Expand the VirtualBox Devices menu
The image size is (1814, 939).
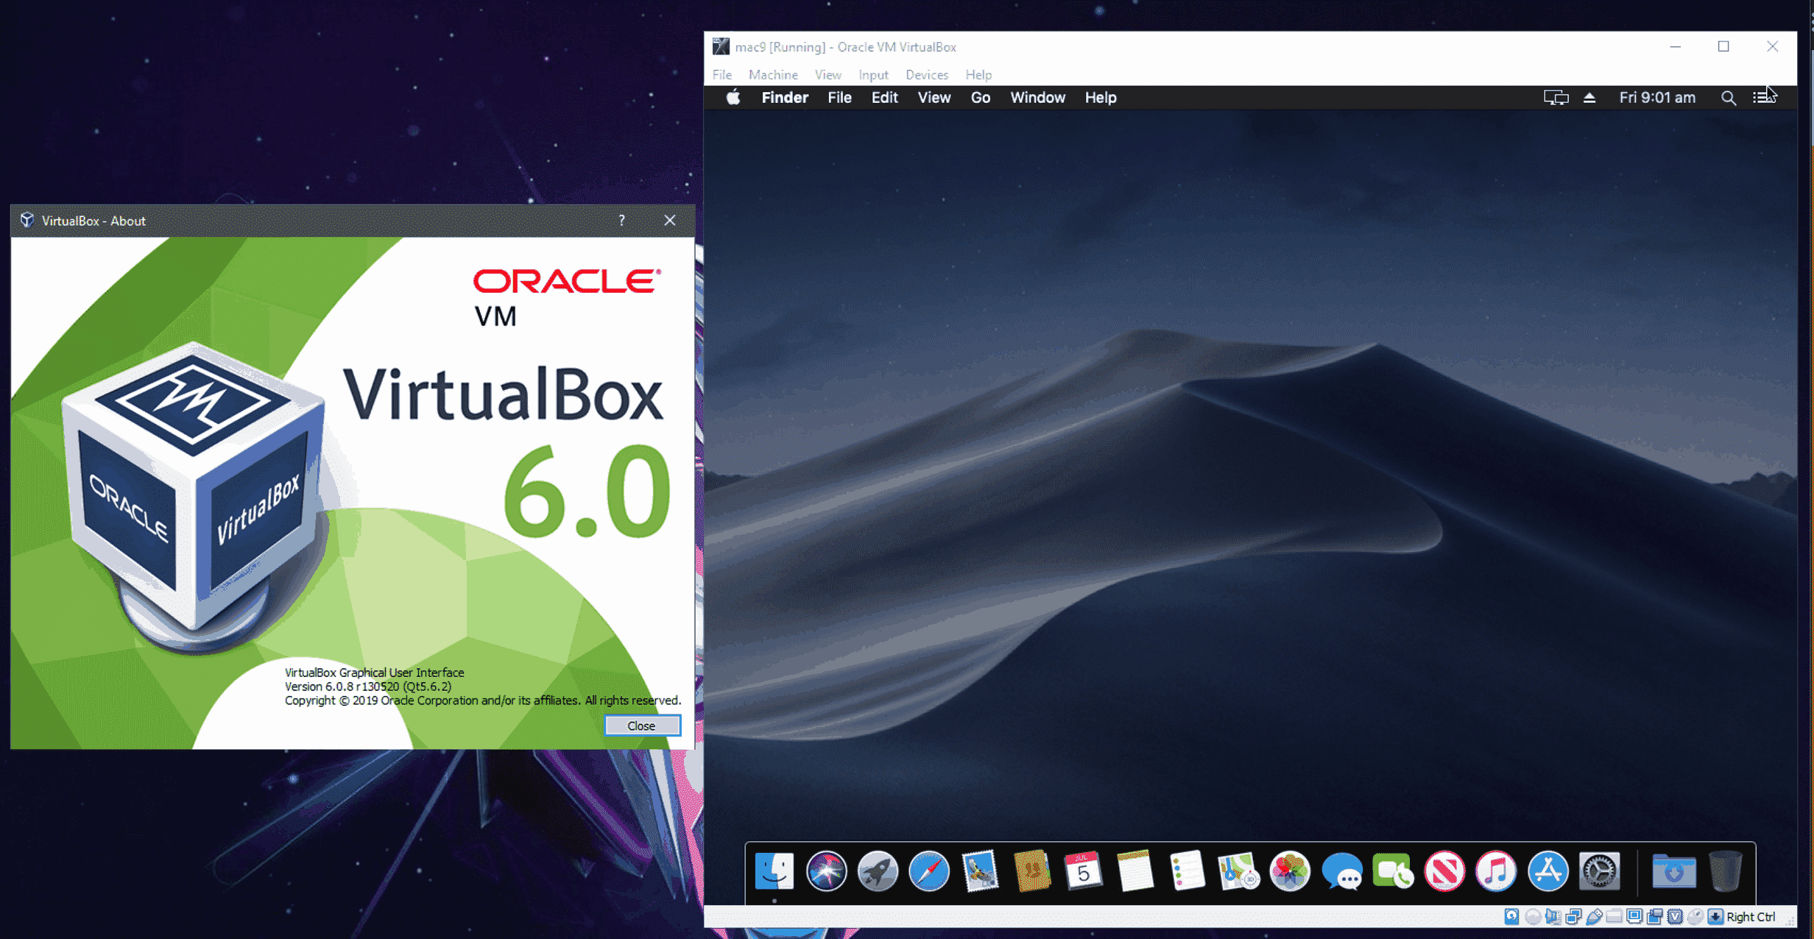tap(926, 74)
